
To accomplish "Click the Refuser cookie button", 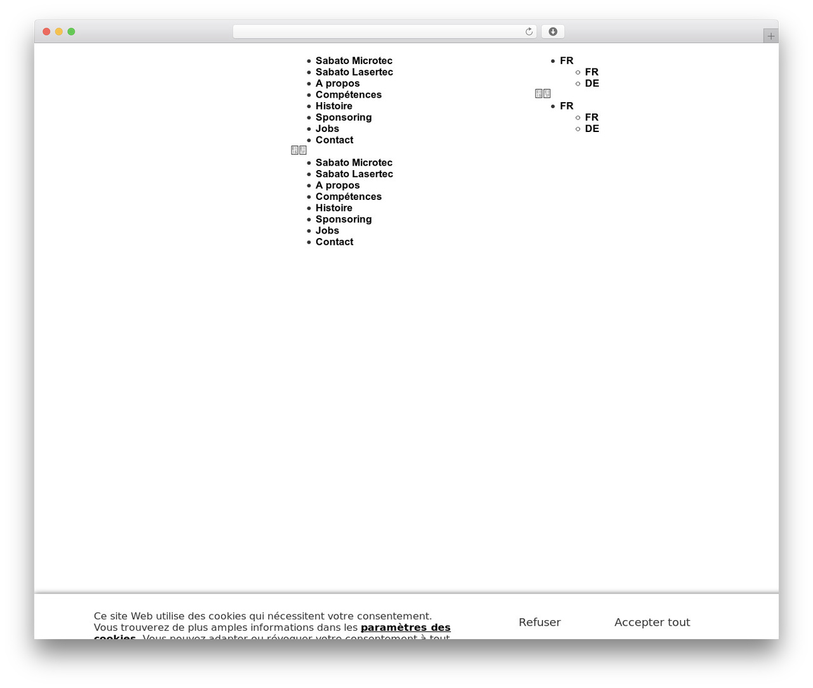I will 540,623.
